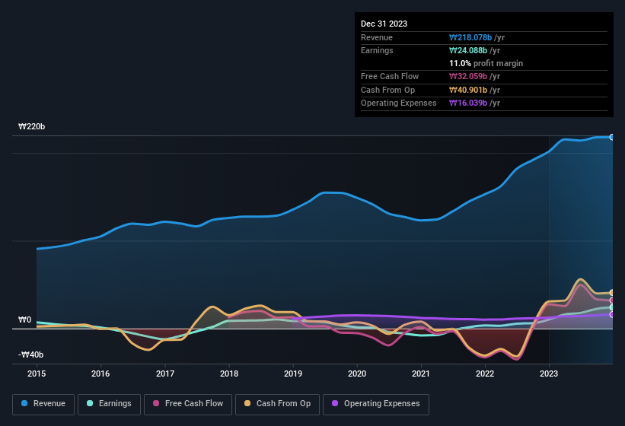Screen dimensions: 625x426
Task: Click the Cash From Op label in tooltip
Action: [387, 90]
